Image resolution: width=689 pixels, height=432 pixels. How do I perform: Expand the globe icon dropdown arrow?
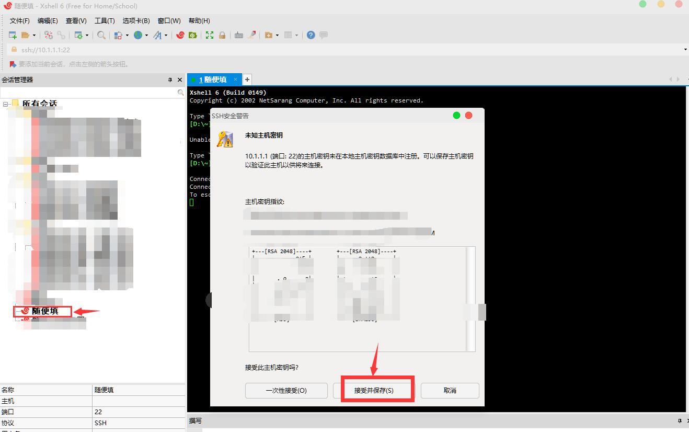(x=146, y=35)
